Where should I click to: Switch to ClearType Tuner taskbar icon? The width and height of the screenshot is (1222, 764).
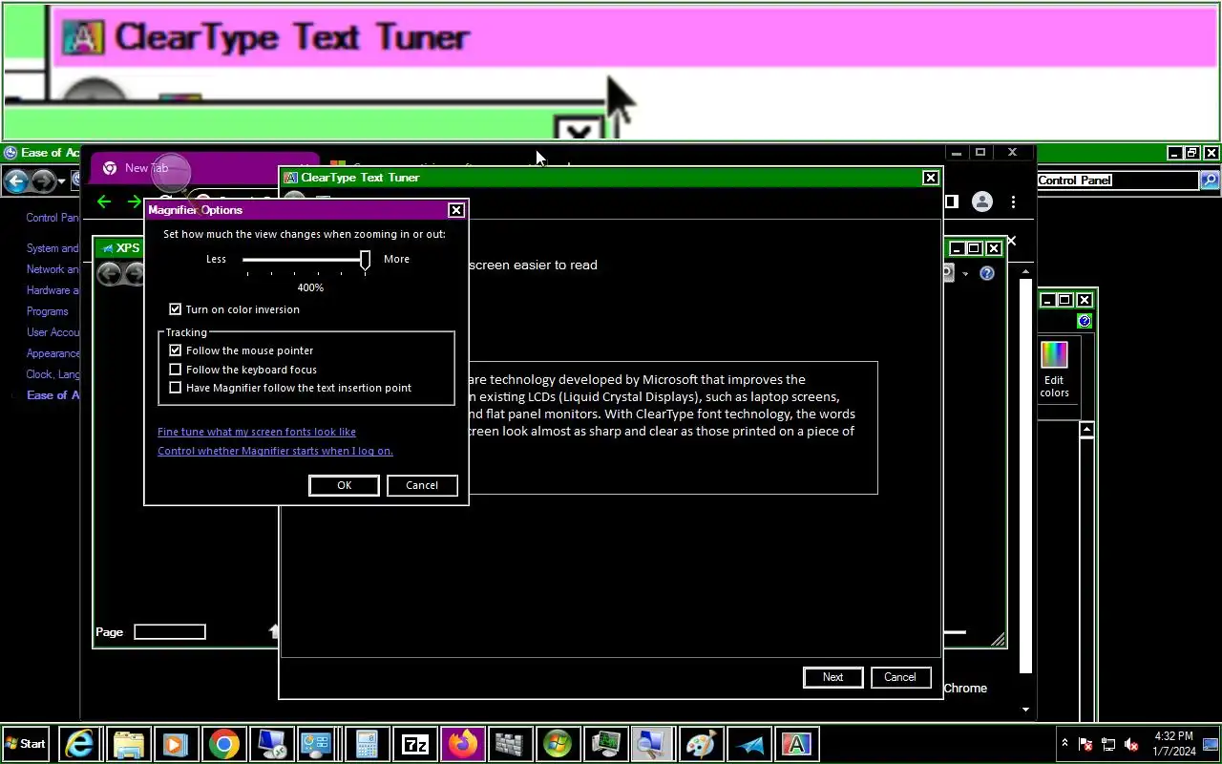coord(797,744)
